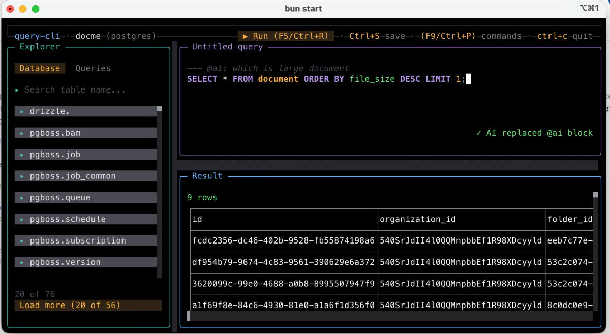Click the Explorer list scrollbar thumb
This screenshot has width=610, height=334.
159,108
